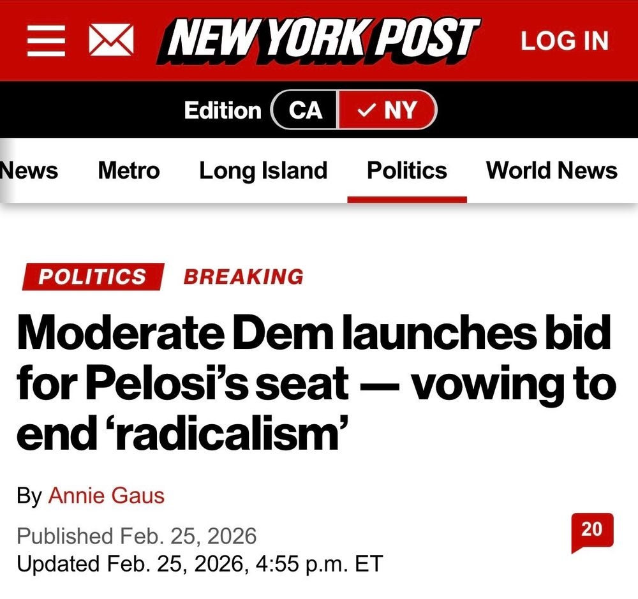Click the LOG IN button
Viewport: 638px width, 599px height.
[x=565, y=41]
